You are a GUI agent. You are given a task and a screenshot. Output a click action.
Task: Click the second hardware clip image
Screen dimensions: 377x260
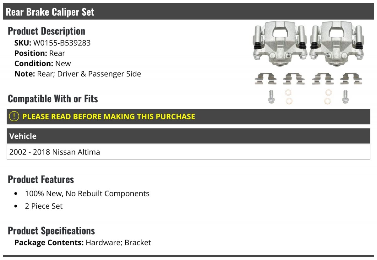tap(294, 79)
